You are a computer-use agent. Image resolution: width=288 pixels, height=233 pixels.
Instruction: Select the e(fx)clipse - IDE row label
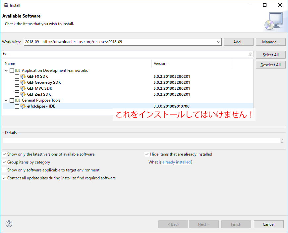(41, 106)
